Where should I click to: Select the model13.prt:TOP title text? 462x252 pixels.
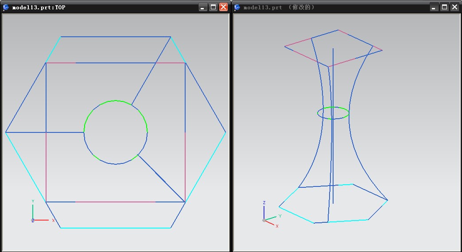tap(39, 8)
